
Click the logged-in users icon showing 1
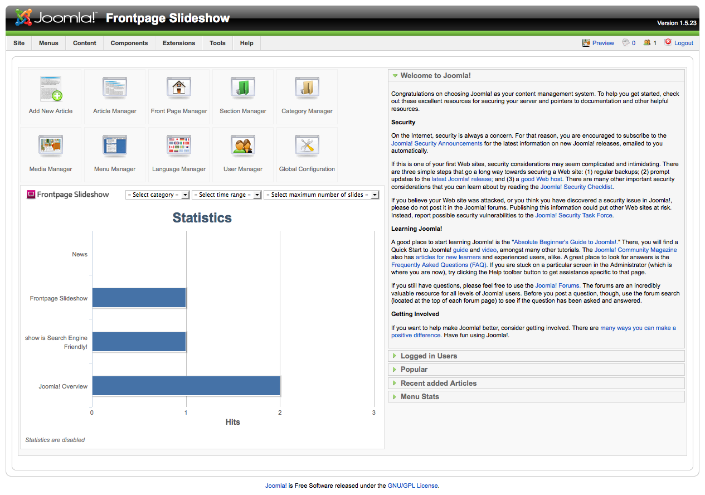[647, 42]
